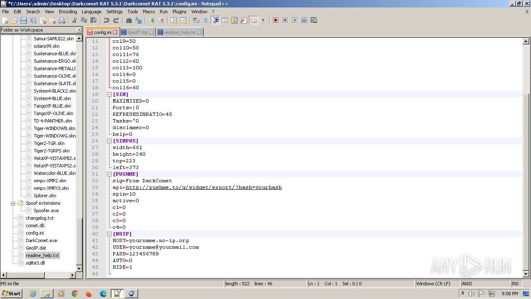
Task: Open the Macro menu
Action: [x=149, y=12]
